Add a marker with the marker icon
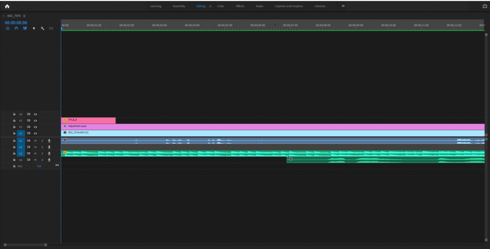 33,28
